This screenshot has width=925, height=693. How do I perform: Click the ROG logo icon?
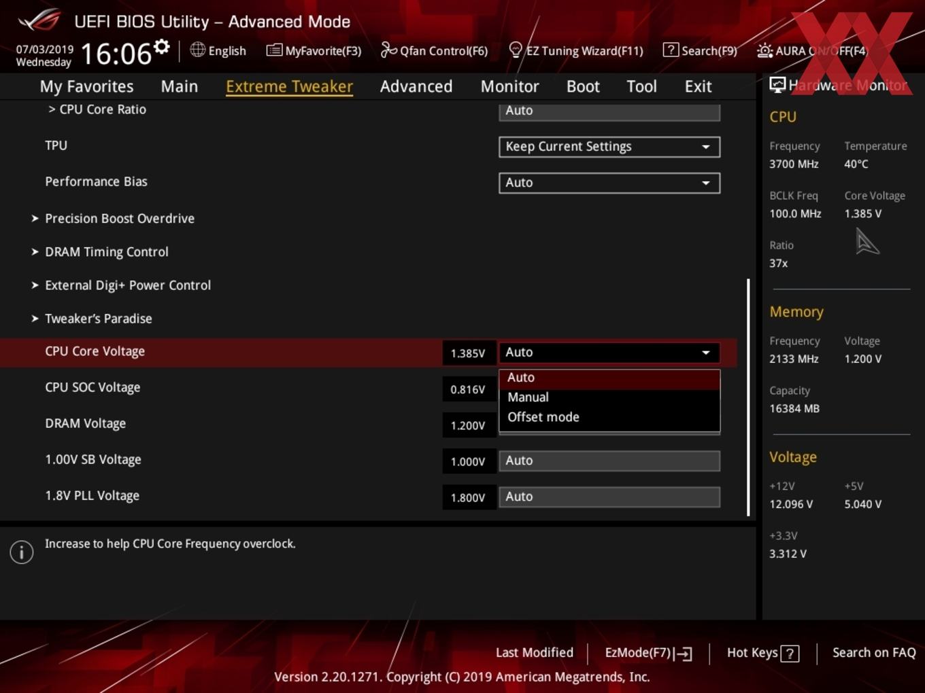point(39,20)
